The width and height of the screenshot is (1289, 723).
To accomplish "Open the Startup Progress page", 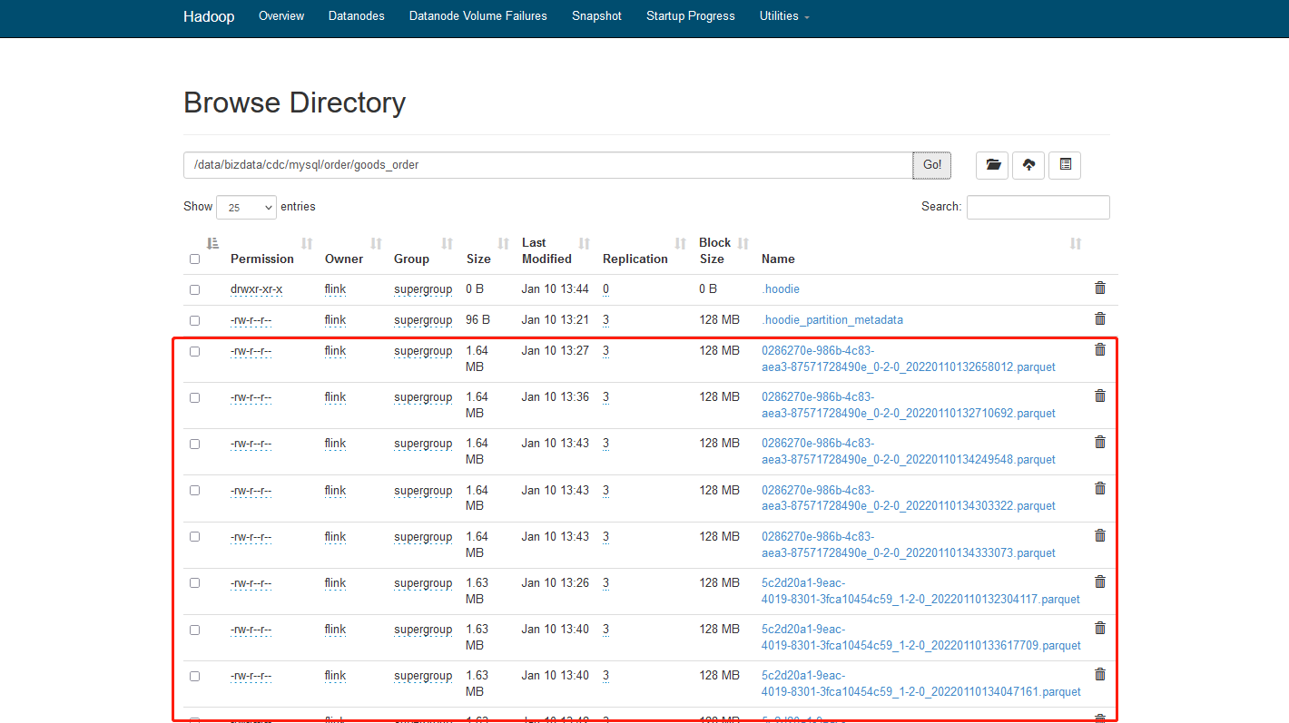I will (x=691, y=16).
